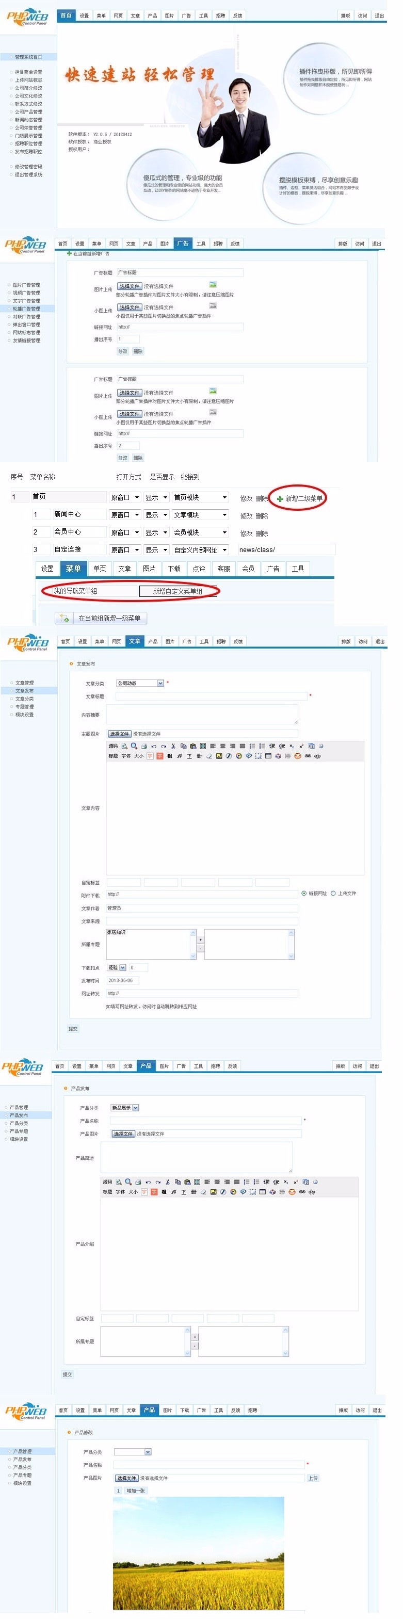Open 原窗口 dropdown in 首页 menu row
This screenshot has height=1619, width=403.
[x=124, y=497]
